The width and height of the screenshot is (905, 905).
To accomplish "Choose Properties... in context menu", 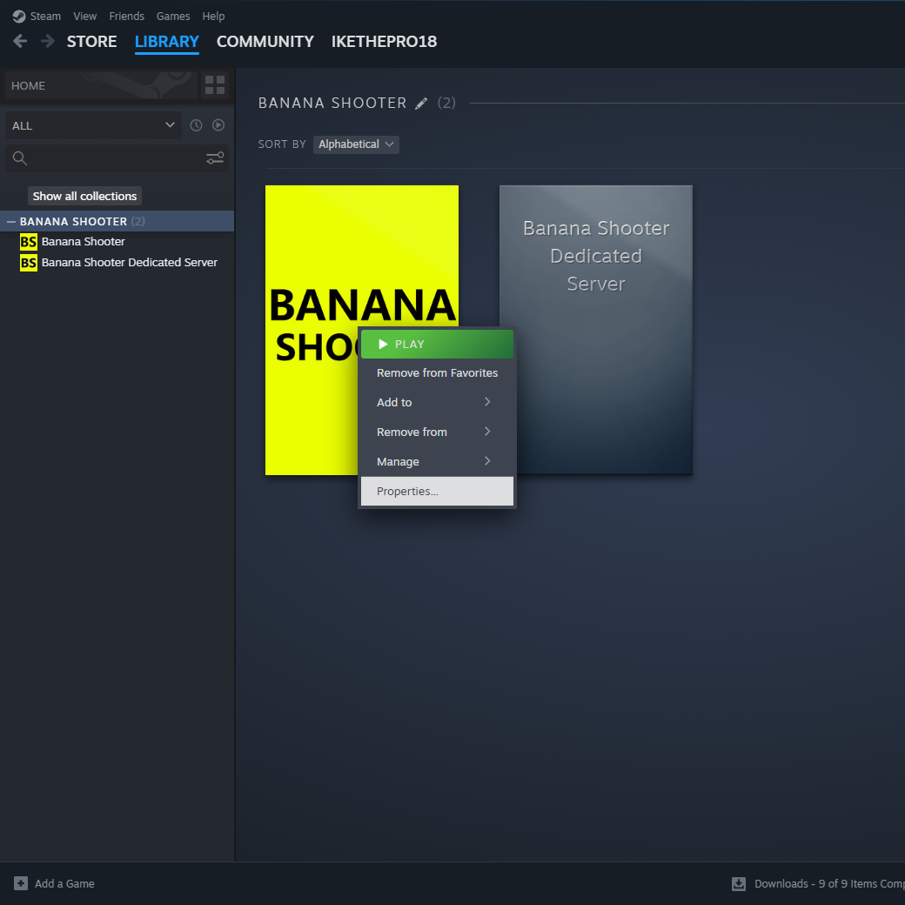I will 437,491.
